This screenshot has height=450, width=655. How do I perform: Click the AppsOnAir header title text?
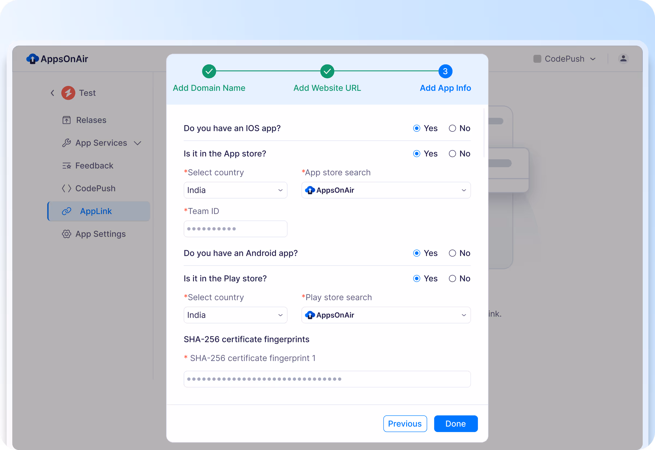64,59
